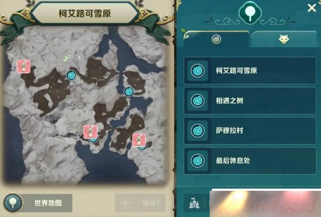Switch to the spiral teleport points tab
This screenshot has width=321, height=217.
pyautogui.click(x=216, y=39)
